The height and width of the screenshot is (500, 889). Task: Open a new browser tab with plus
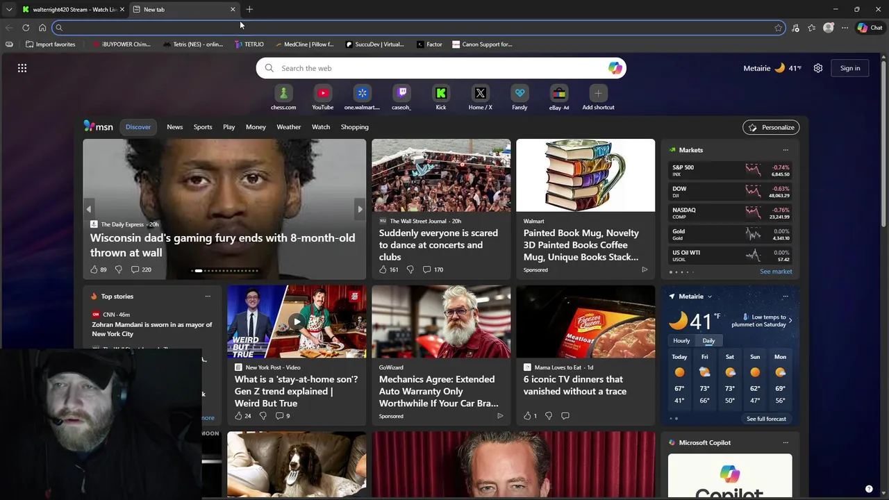(249, 9)
